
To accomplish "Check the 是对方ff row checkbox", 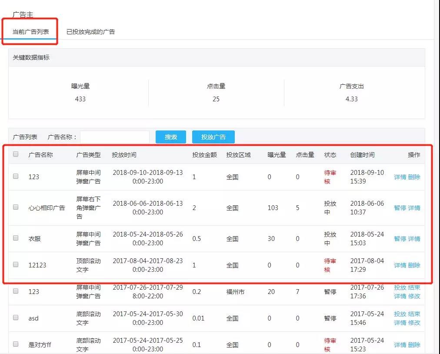I will (16, 344).
